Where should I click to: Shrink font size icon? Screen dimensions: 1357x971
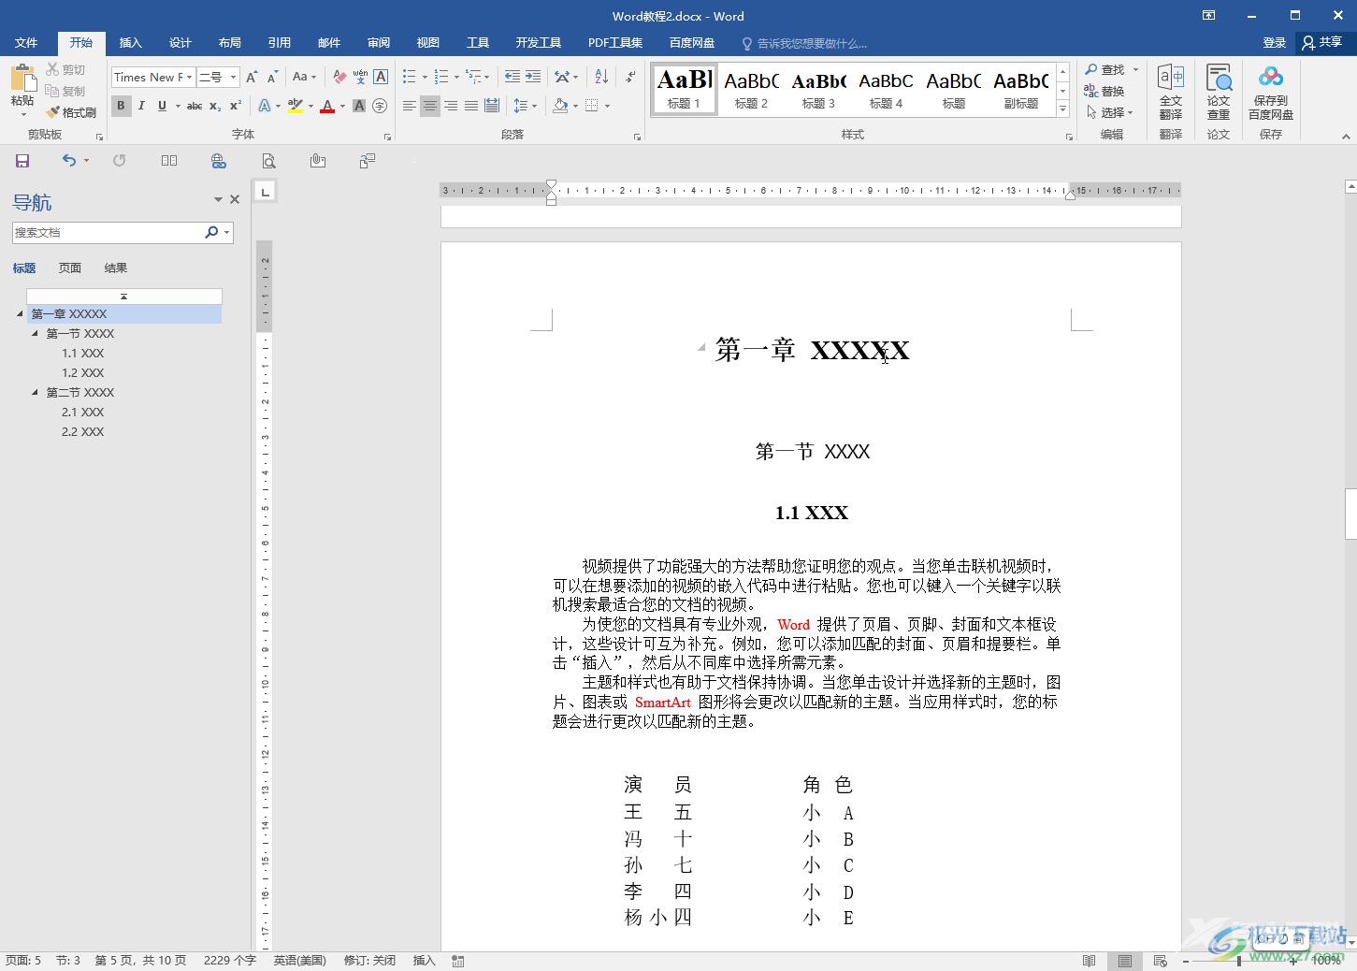click(272, 77)
